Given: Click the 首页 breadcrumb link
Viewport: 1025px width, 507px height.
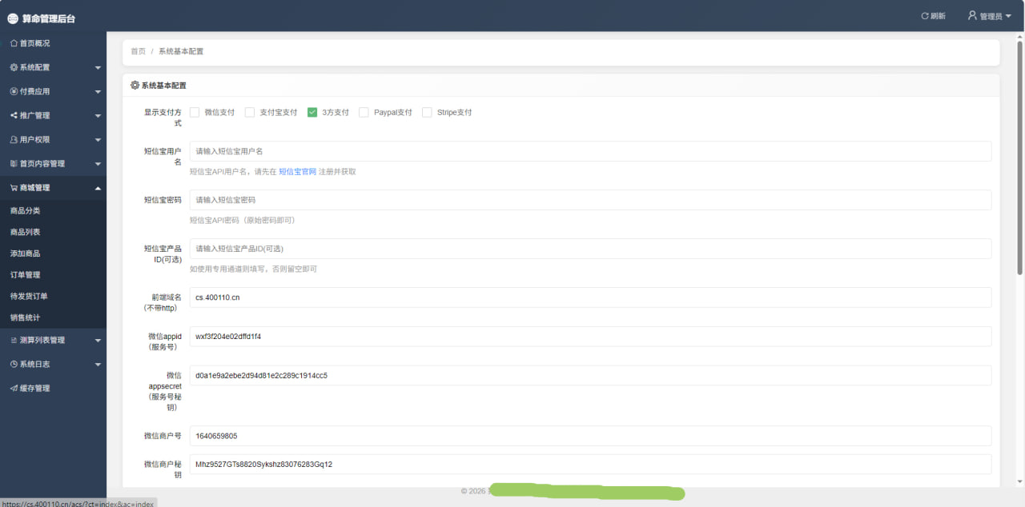Looking at the screenshot, I should coord(138,51).
